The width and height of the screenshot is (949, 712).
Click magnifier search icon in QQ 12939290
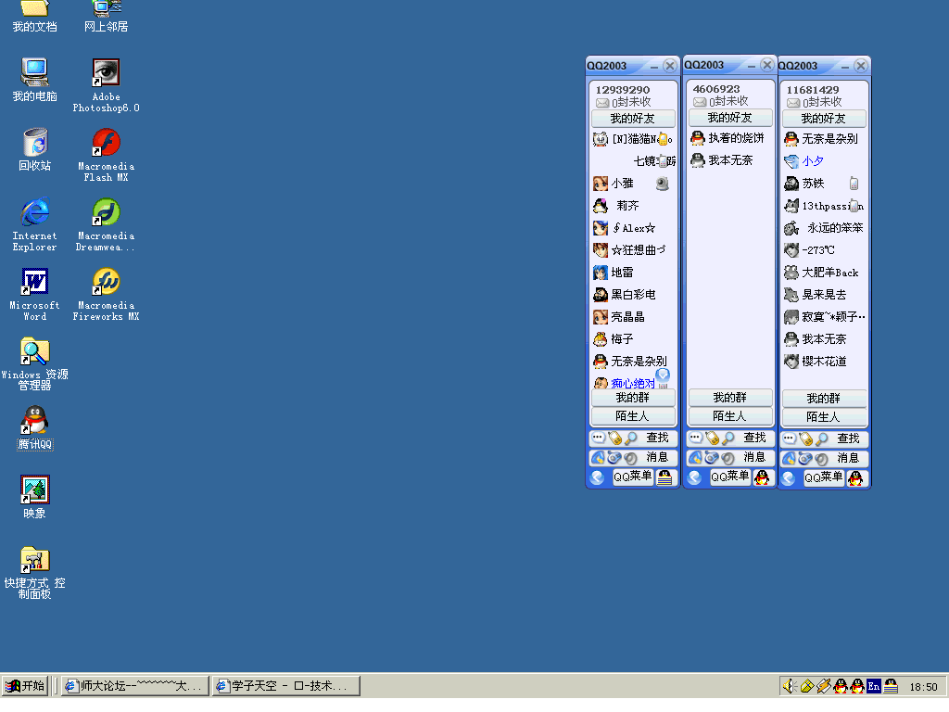tap(630, 439)
